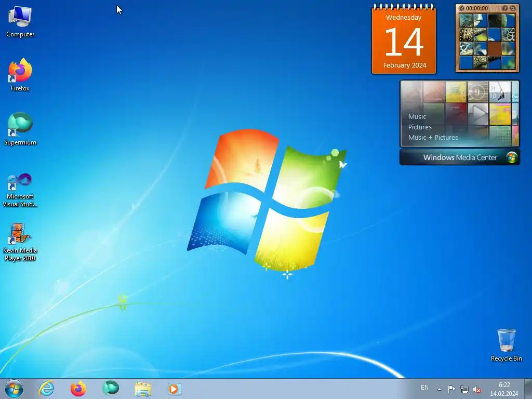Select Pictures in Media Center gadget
Viewport: 532px width, 399px height.
420,127
